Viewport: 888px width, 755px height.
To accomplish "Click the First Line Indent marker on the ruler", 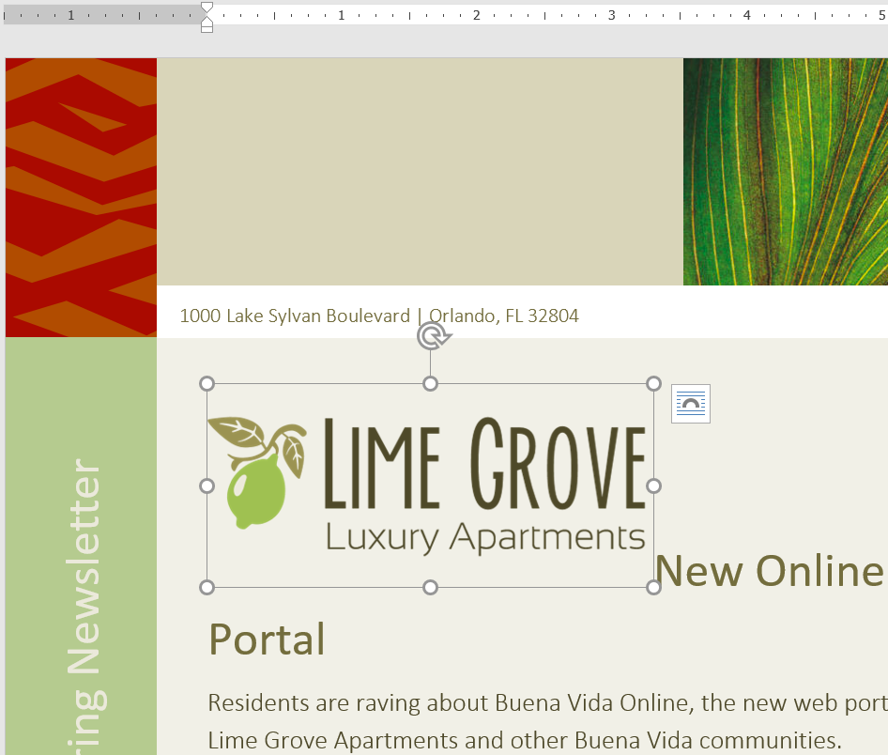I will (206, 8).
